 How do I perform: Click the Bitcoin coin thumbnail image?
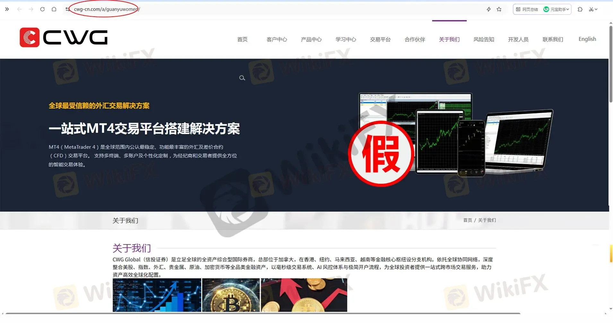pyautogui.click(x=231, y=295)
